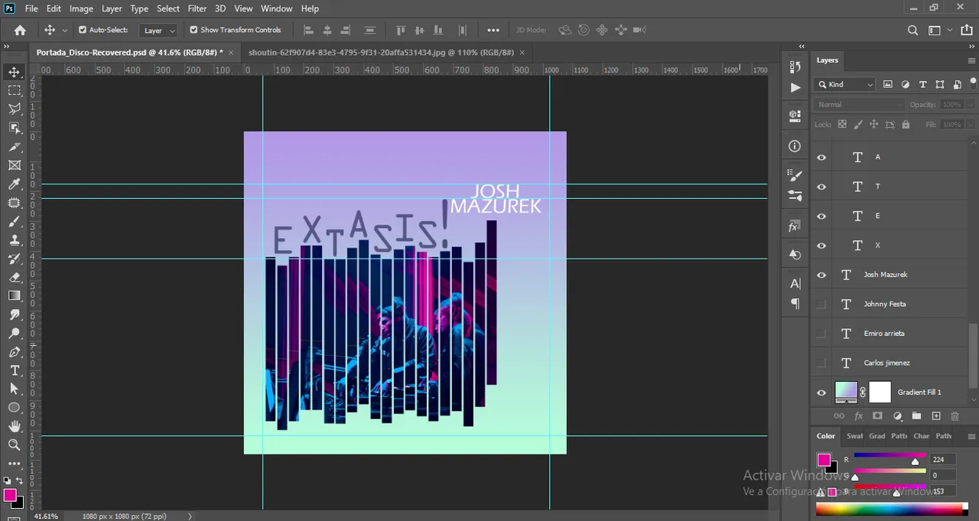Add a layer mask icon
The height and width of the screenshot is (521, 979).
pos(877,415)
